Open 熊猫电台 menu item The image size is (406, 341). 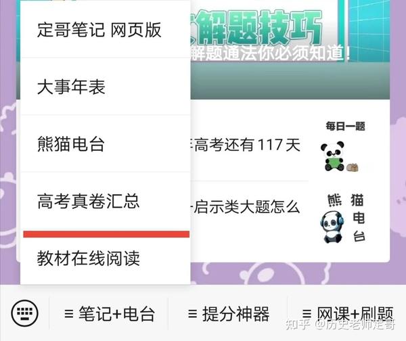(x=106, y=143)
